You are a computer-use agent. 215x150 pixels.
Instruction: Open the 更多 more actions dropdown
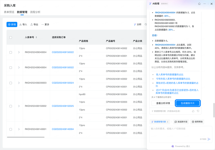point(45,25)
